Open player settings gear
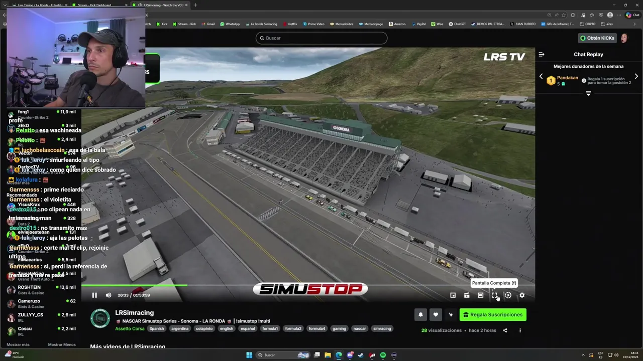Image resolution: width=643 pixels, height=361 pixels. click(522, 295)
